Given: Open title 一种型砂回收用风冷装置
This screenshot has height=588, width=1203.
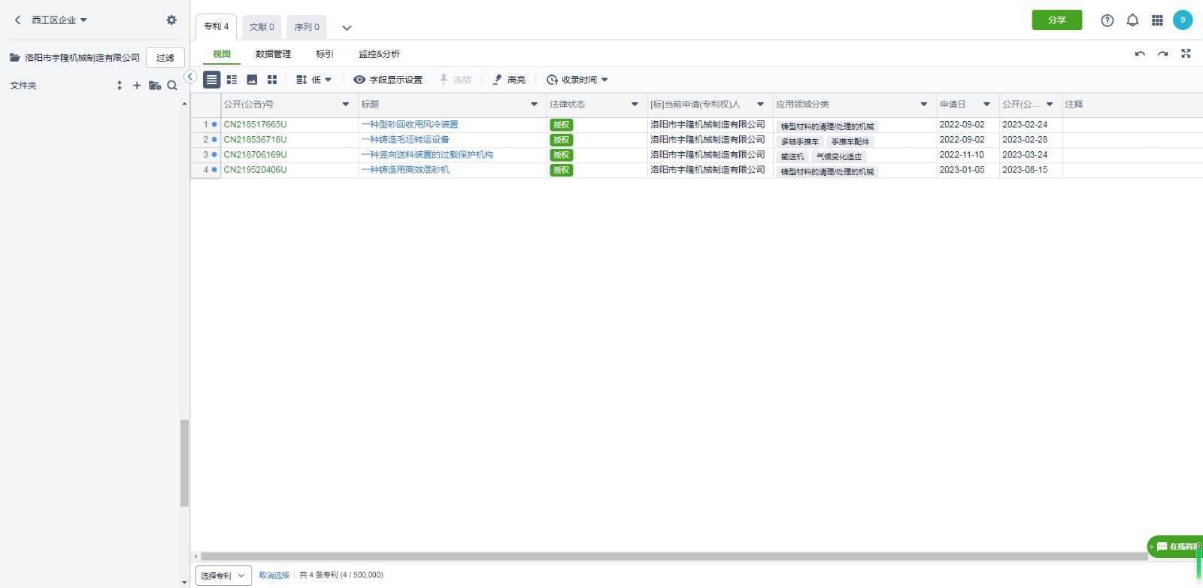Looking at the screenshot, I should [410, 125].
